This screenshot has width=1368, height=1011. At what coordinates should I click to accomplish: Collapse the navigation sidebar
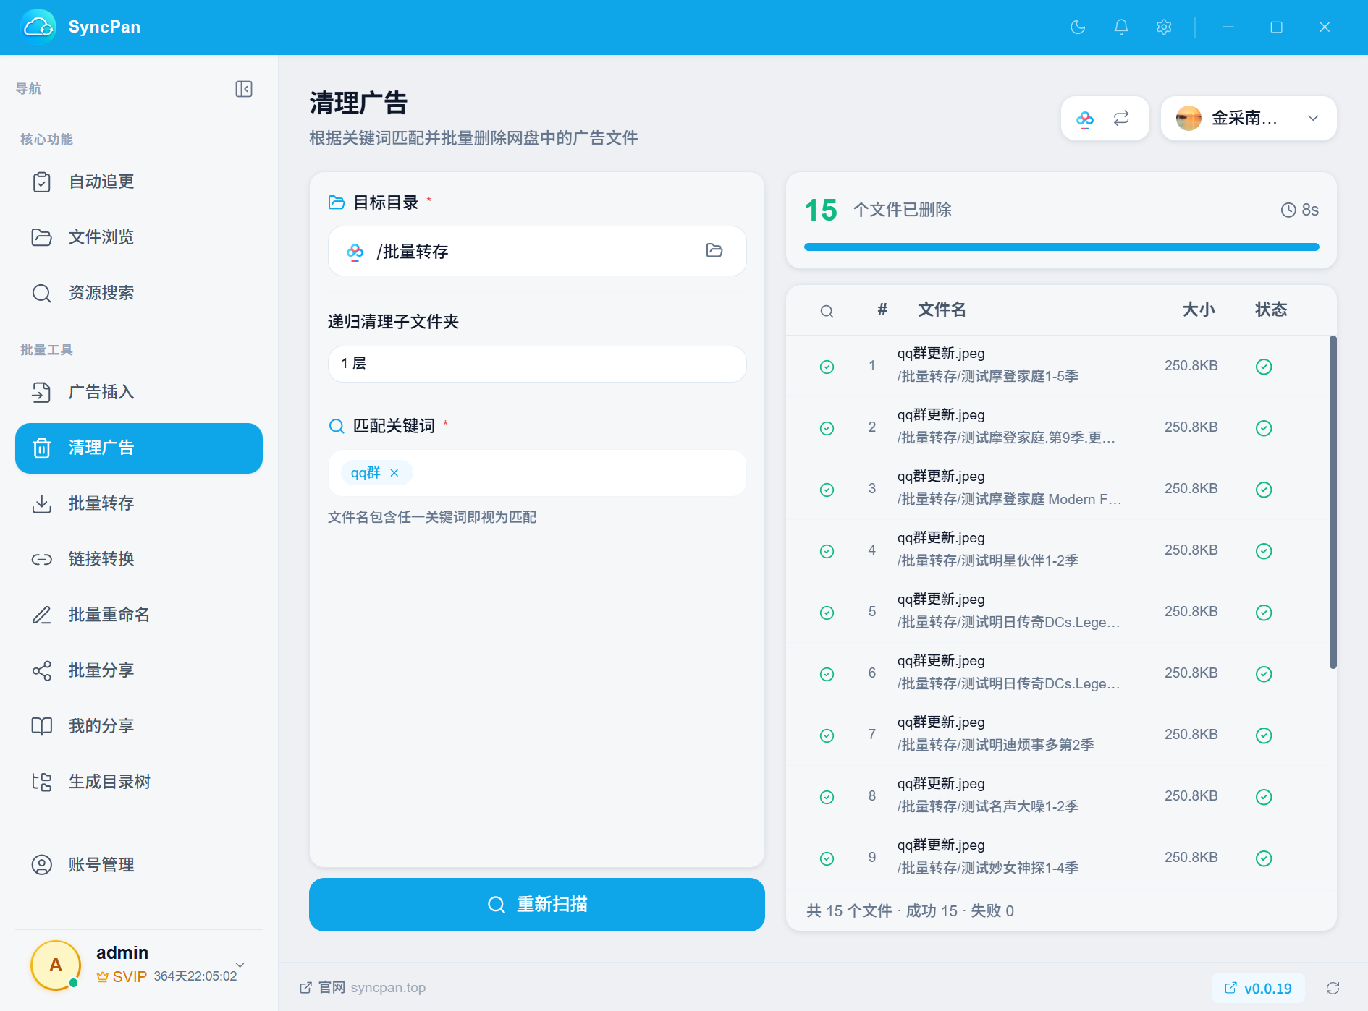[244, 89]
